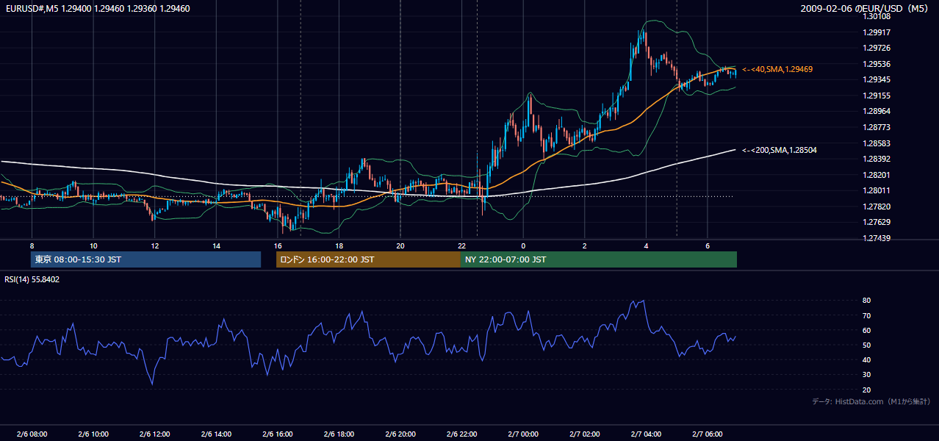This screenshot has height=441, width=939.
Task: Click hour label 16 under price chart
Action: tap(278, 245)
